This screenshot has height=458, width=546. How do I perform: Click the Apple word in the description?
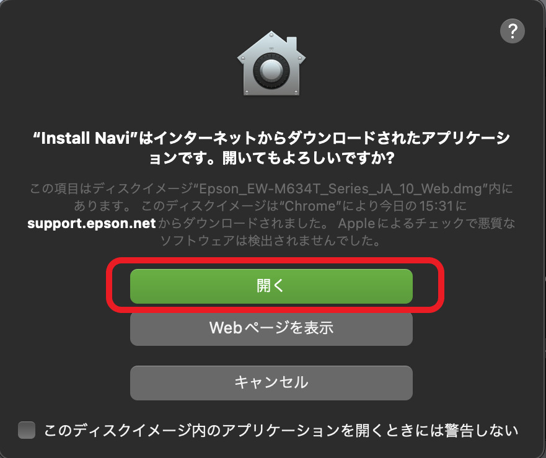tap(356, 224)
